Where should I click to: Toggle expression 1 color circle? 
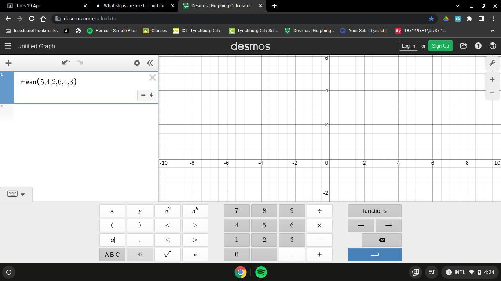[7, 88]
